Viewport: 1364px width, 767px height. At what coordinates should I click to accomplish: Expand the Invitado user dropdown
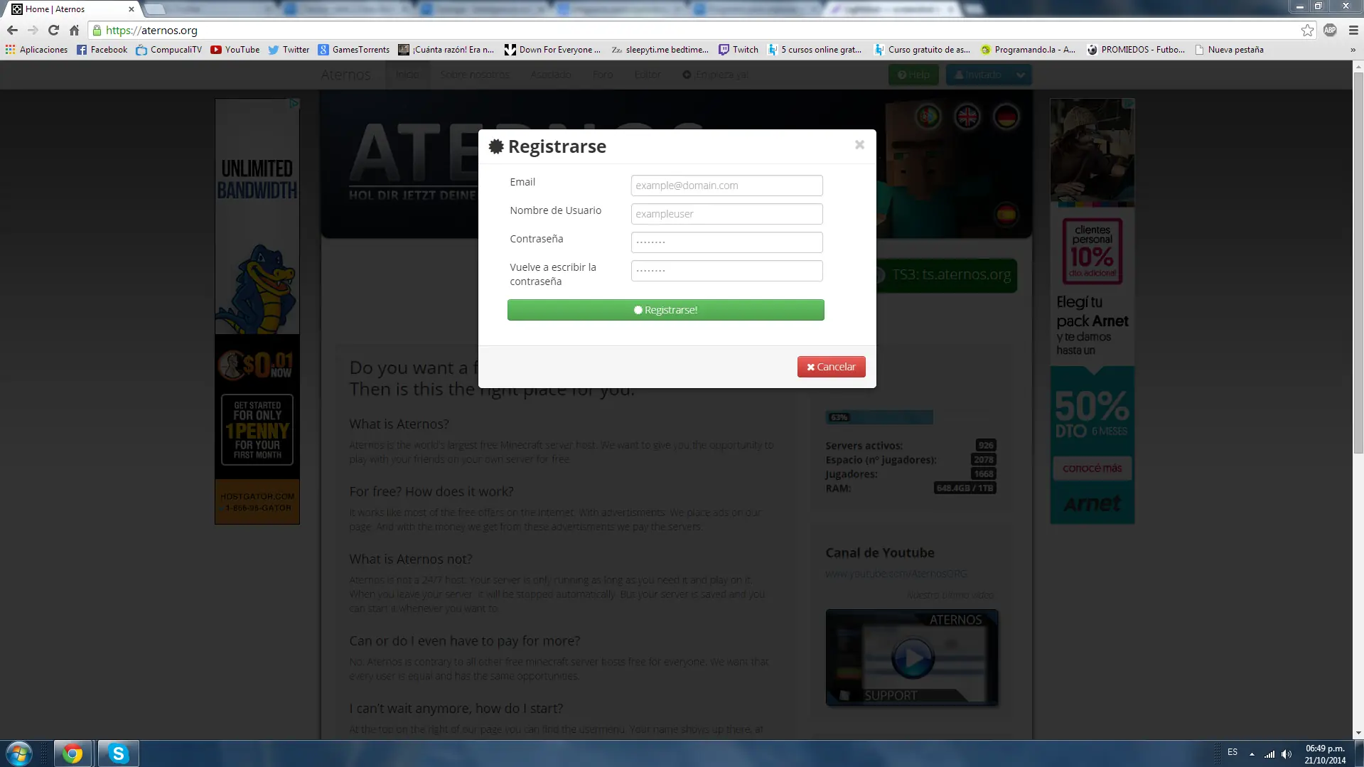tap(1021, 75)
